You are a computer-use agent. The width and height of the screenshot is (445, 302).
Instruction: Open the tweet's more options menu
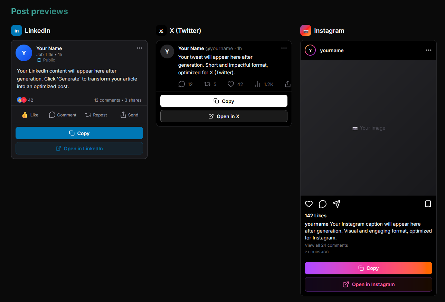click(284, 48)
